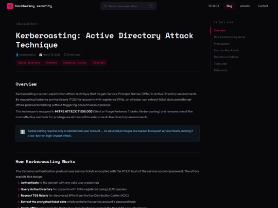Jump to References section link

[x=220, y=70]
